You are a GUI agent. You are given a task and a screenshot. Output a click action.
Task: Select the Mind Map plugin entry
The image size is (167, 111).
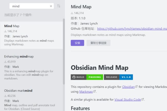[x=32, y=35]
